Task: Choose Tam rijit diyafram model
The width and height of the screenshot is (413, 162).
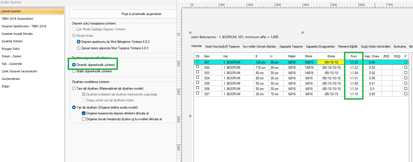Action: click(74, 89)
